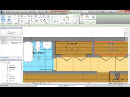This screenshot has height=97, width=130.
Task: Click the Apply button in Properties
Action: [x=18, y=57]
